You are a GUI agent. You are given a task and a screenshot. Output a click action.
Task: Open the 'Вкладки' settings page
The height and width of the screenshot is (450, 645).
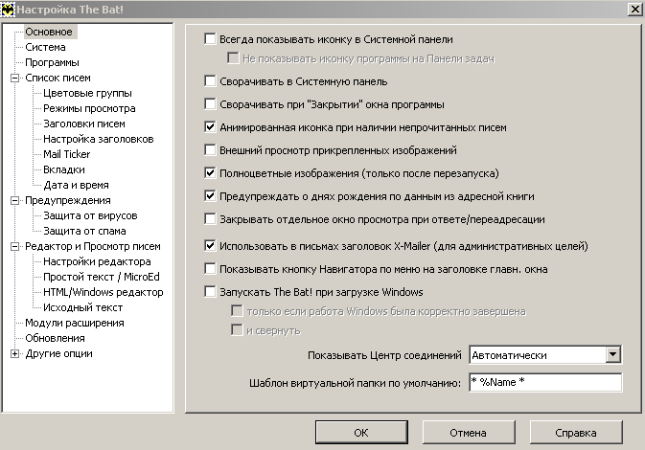point(64,169)
